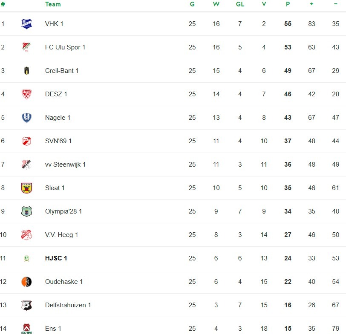Click the Olympia'28 1 green emblem
The width and height of the screenshot is (346, 335).
tap(27, 211)
